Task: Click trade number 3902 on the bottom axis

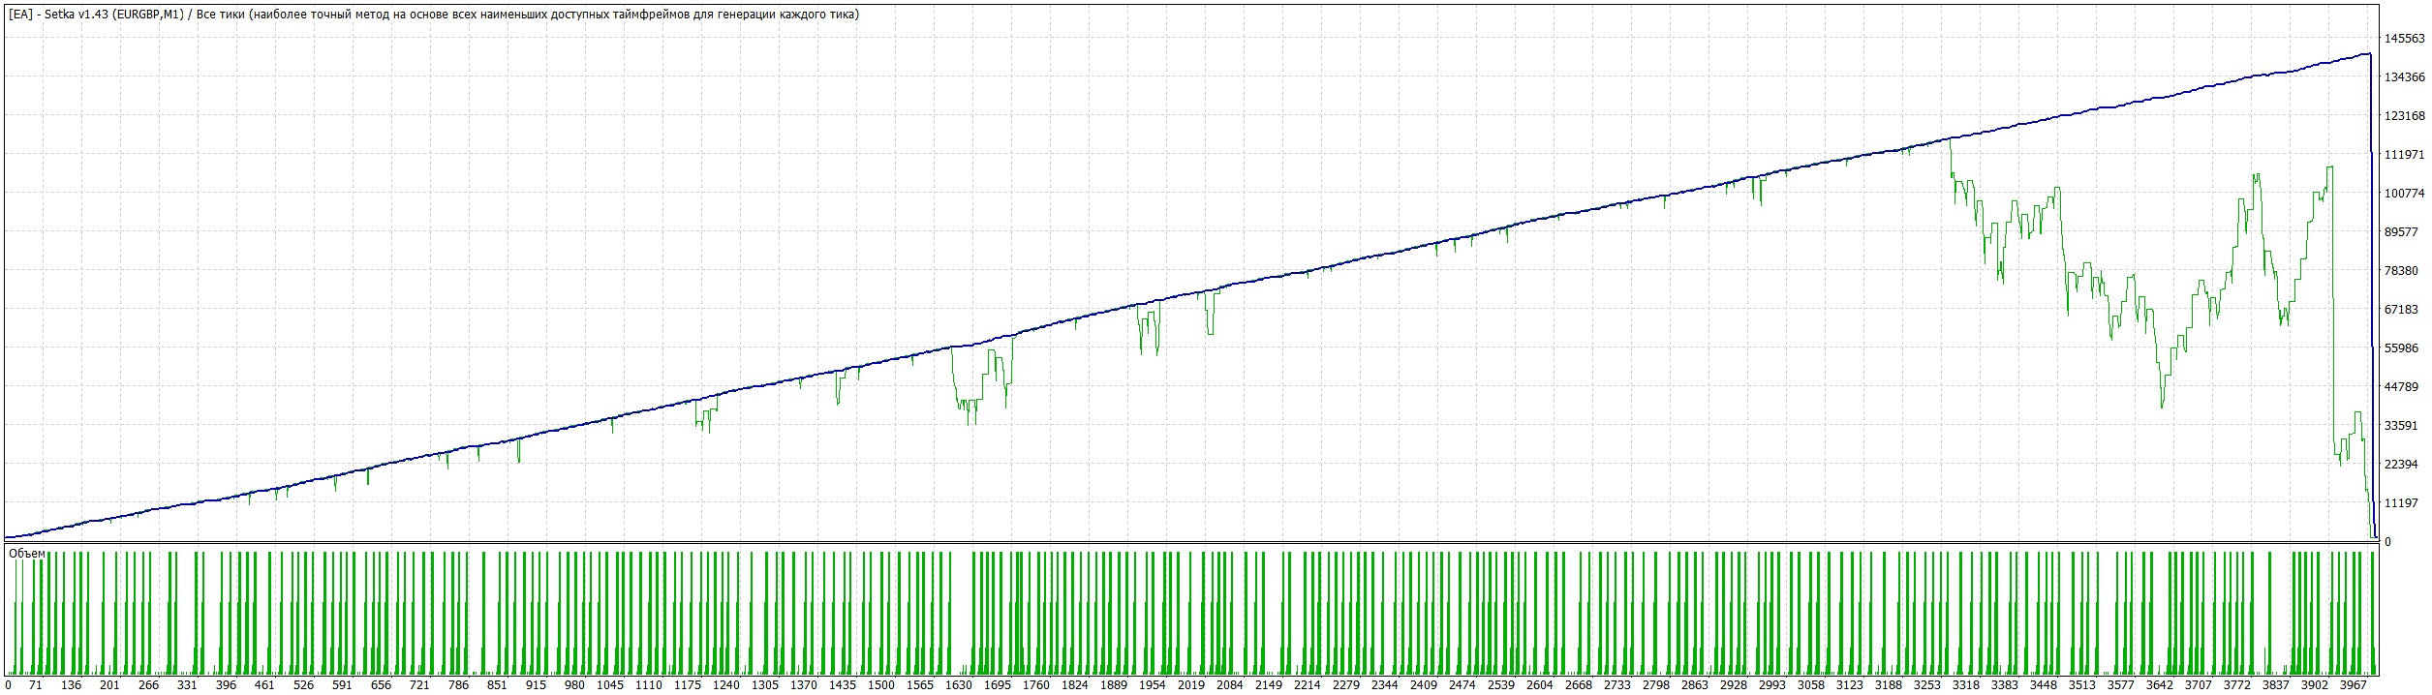Action: click(x=2315, y=685)
